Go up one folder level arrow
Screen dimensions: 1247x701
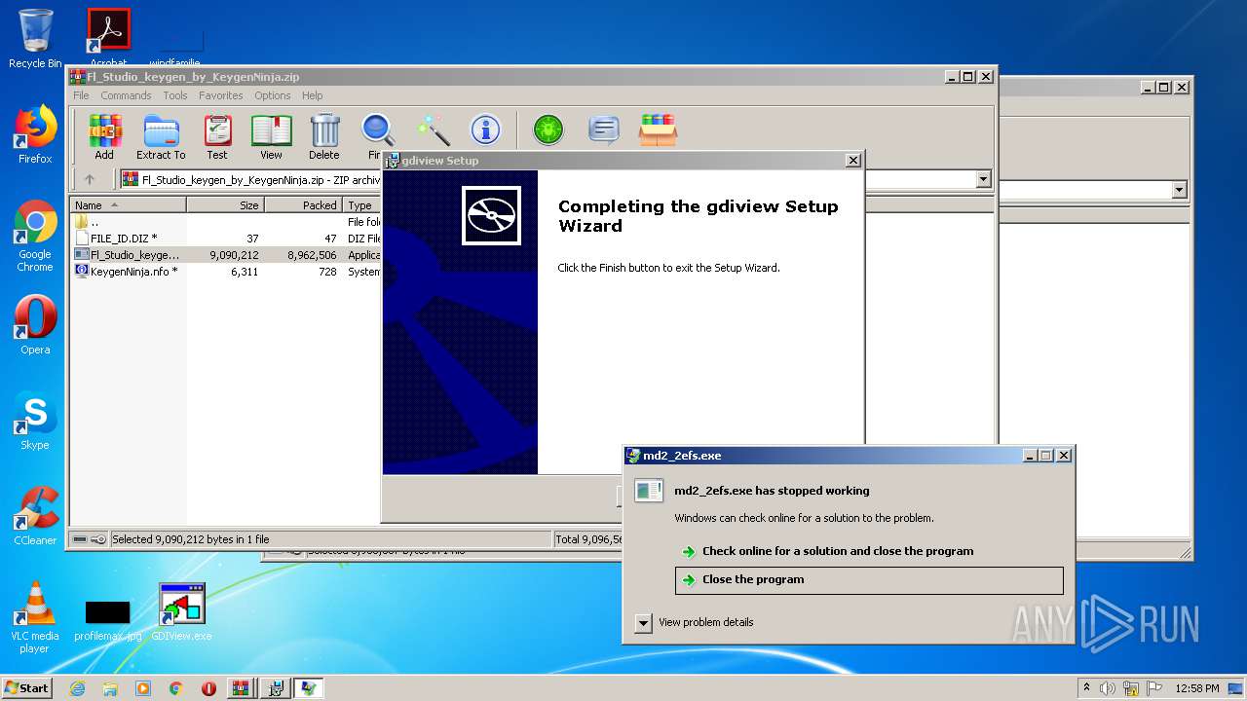coord(90,179)
